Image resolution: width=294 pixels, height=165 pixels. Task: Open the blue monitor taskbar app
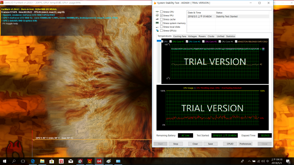[118, 161]
